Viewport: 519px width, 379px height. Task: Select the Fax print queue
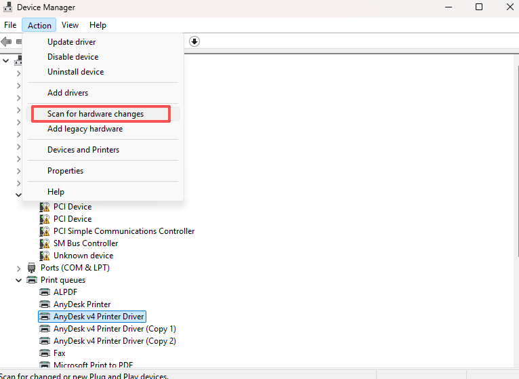coord(60,353)
